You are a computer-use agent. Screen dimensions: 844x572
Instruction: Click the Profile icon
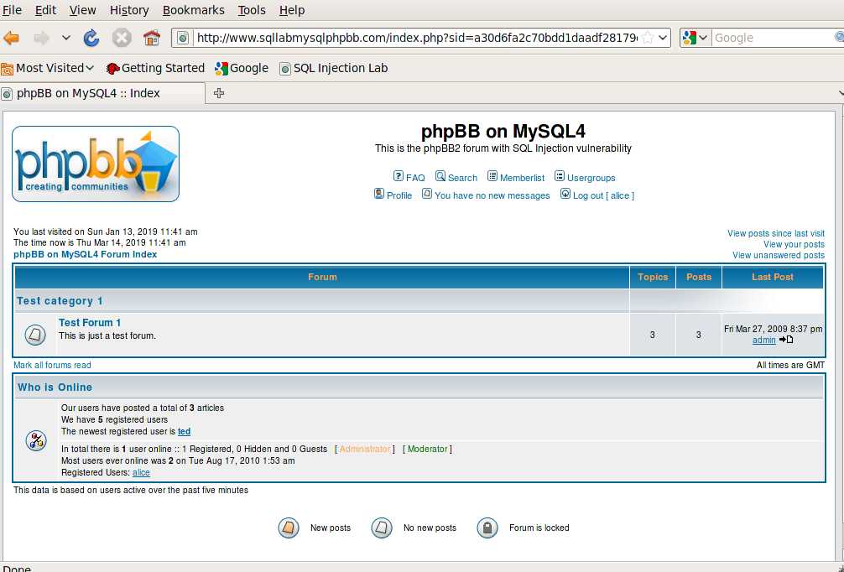379,194
